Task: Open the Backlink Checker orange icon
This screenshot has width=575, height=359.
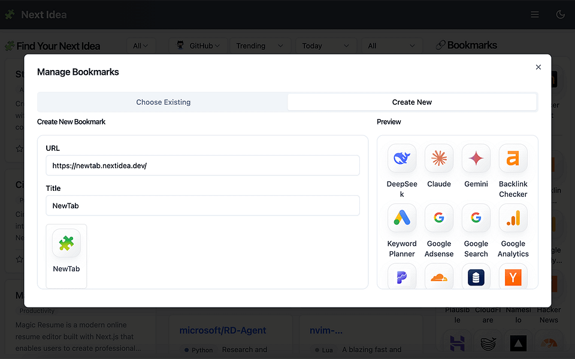Action: pos(513,158)
